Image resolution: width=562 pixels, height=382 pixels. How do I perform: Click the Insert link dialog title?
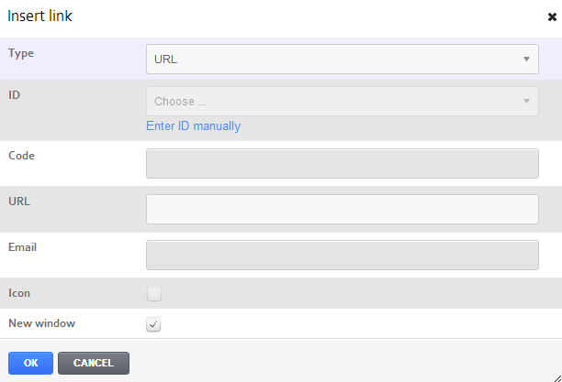(39, 16)
